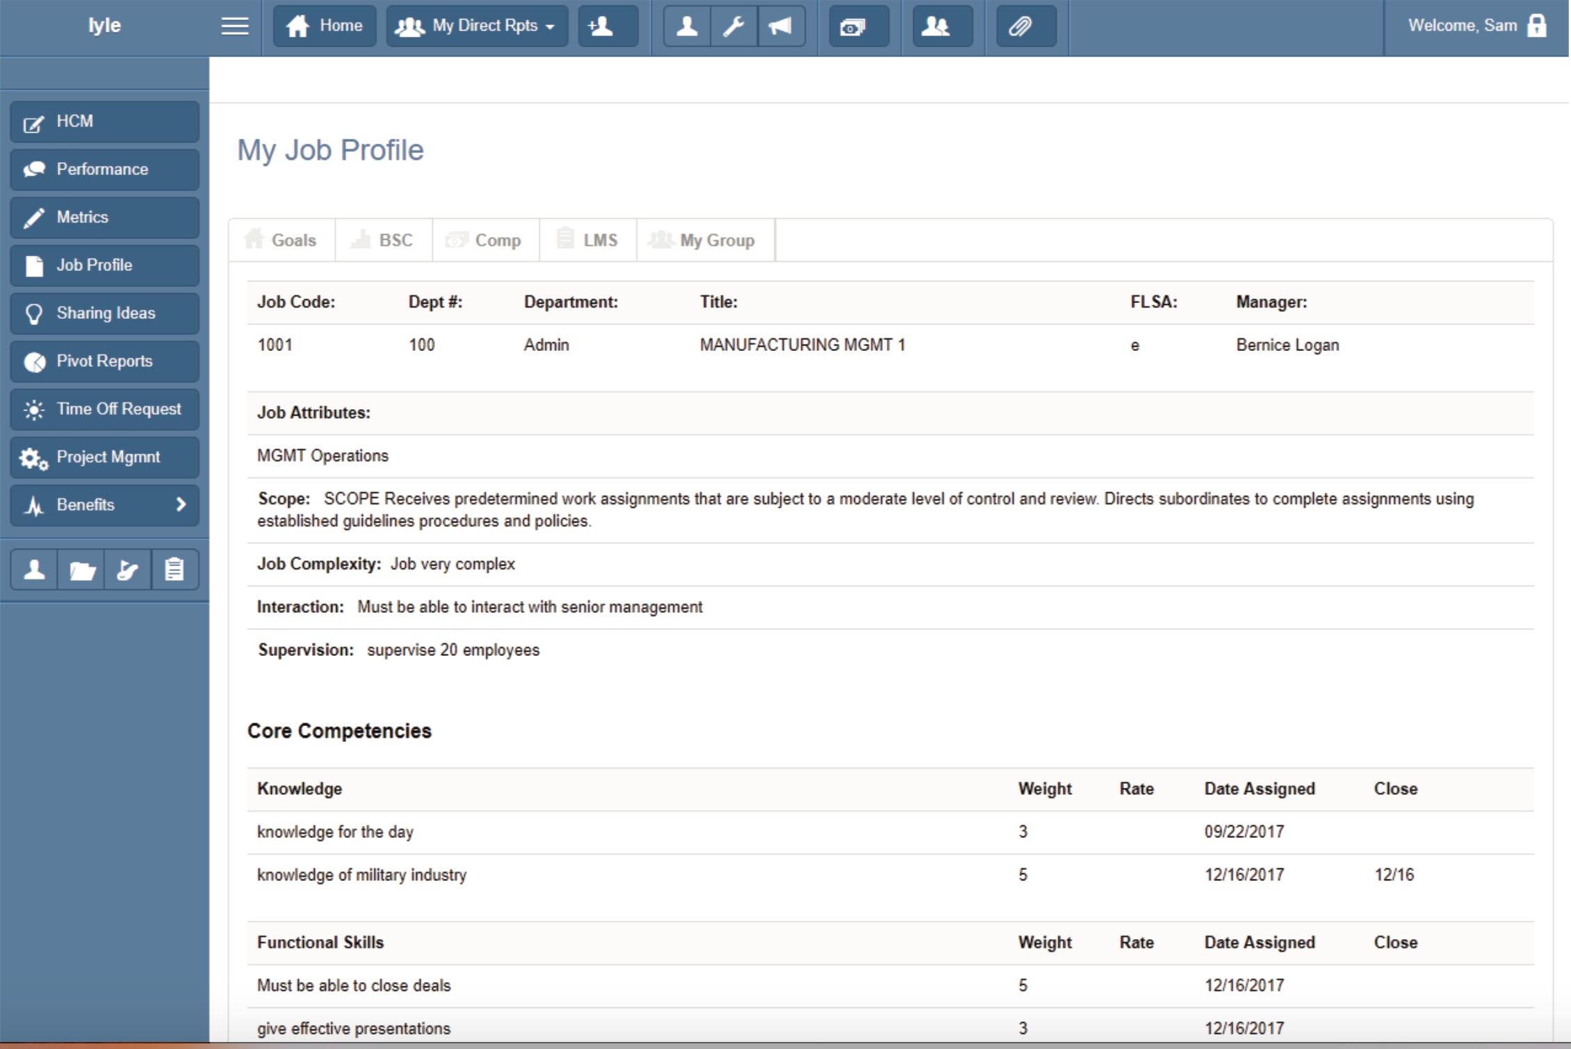
Task: Open the LMS tab
Action: (587, 240)
